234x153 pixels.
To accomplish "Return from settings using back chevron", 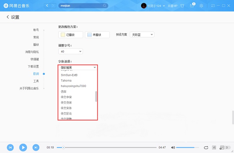I will [8, 17].
